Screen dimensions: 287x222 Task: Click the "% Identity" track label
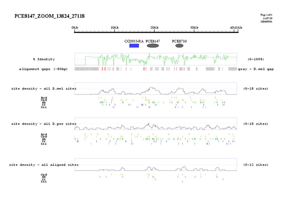point(44,59)
